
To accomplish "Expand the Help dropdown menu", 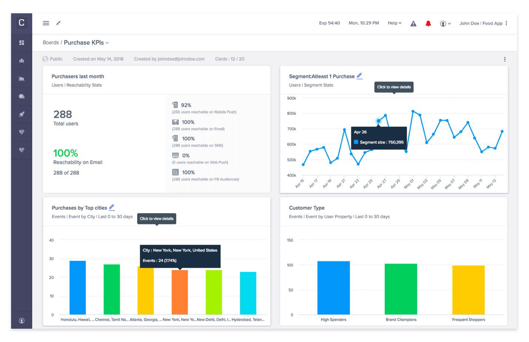I will coord(394,23).
